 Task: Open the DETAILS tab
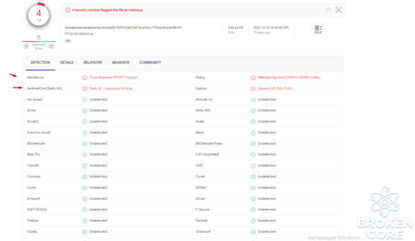[x=67, y=62]
